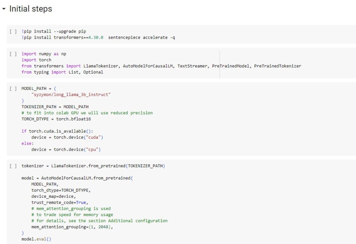Run the pip install cell
This screenshot has width=356, height=244.
[x=13, y=31]
